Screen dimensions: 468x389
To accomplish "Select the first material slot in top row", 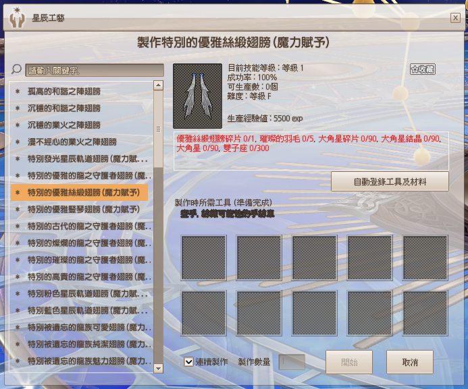I will click(x=203, y=258).
